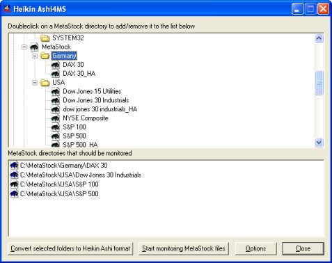Click the S&P 500_HA bull icon
This screenshot has height=263, width=332.
coord(56,144)
